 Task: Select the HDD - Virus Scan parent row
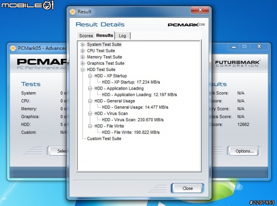coord(111,113)
